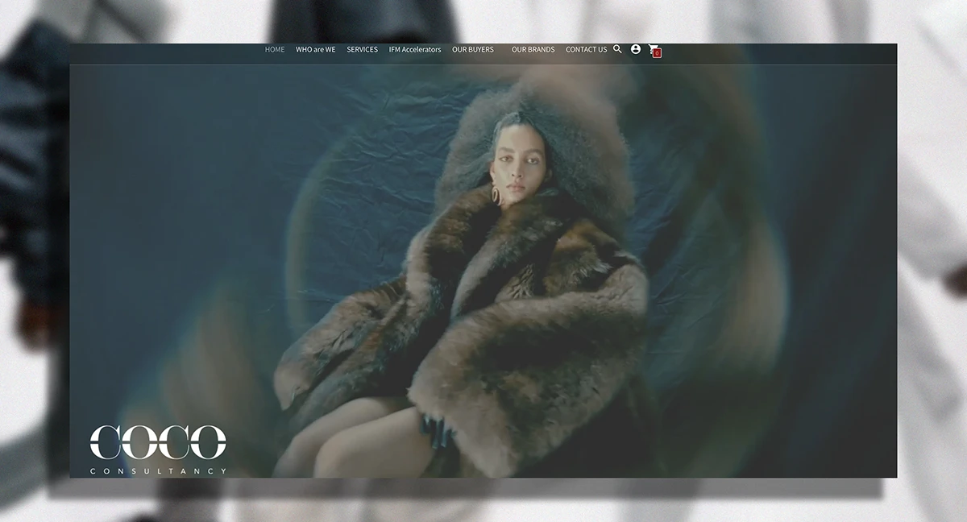Open OUR BRANDS page
This screenshot has height=522, width=967.
pyautogui.click(x=533, y=50)
